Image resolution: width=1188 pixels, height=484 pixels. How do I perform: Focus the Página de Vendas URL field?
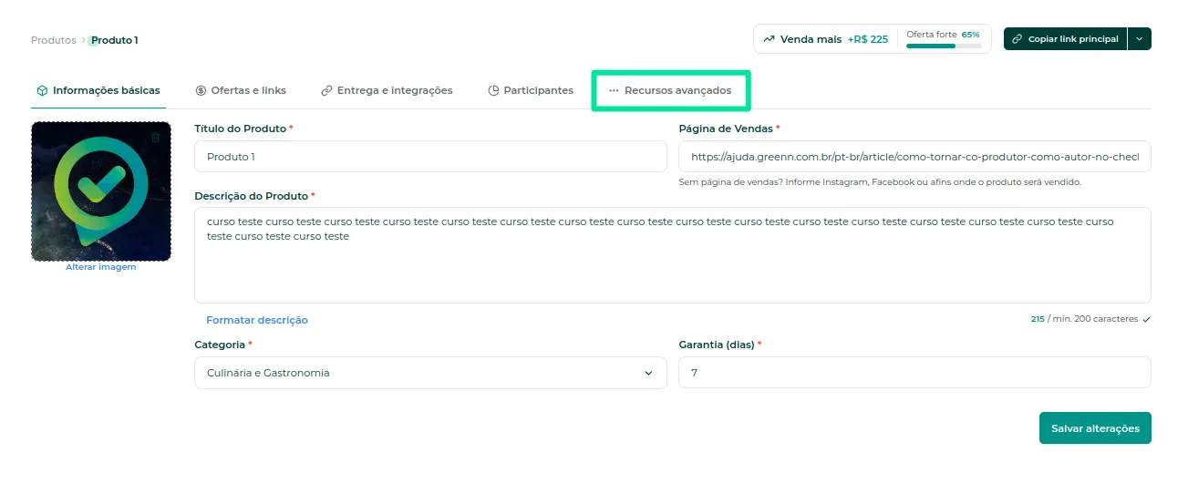[914, 157]
